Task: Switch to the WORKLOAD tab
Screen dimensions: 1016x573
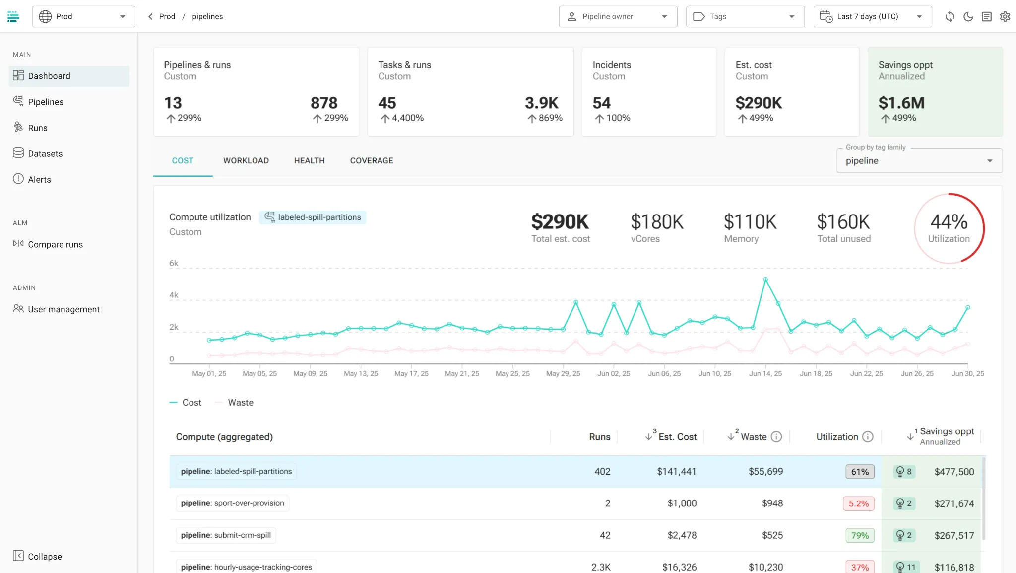Action: point(246,161)
